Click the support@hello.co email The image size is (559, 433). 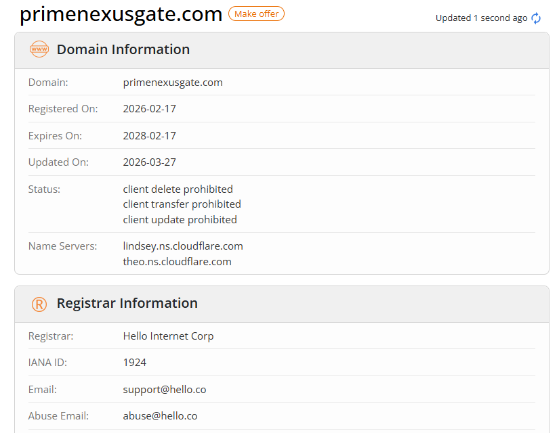click(x=165, y=390)
